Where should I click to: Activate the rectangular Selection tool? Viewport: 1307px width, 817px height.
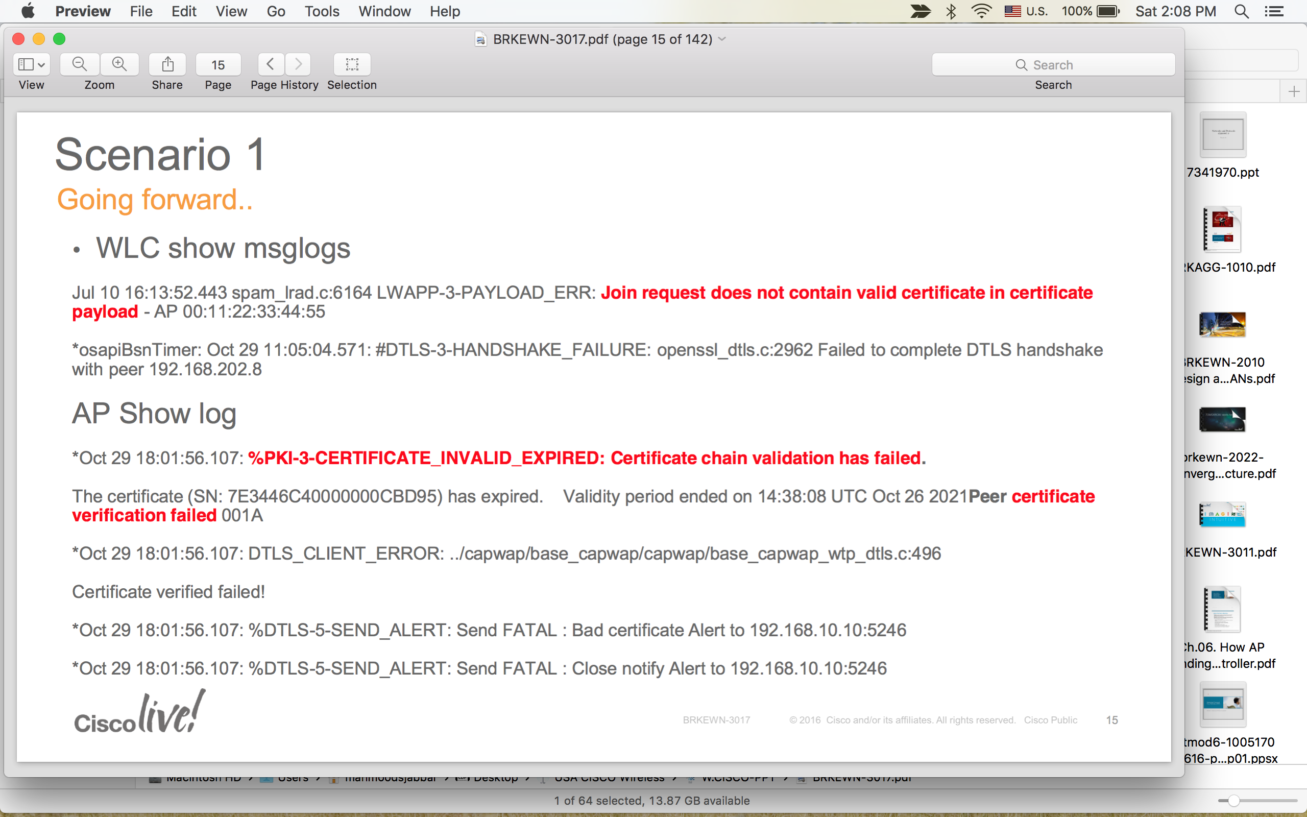point(352,64)
